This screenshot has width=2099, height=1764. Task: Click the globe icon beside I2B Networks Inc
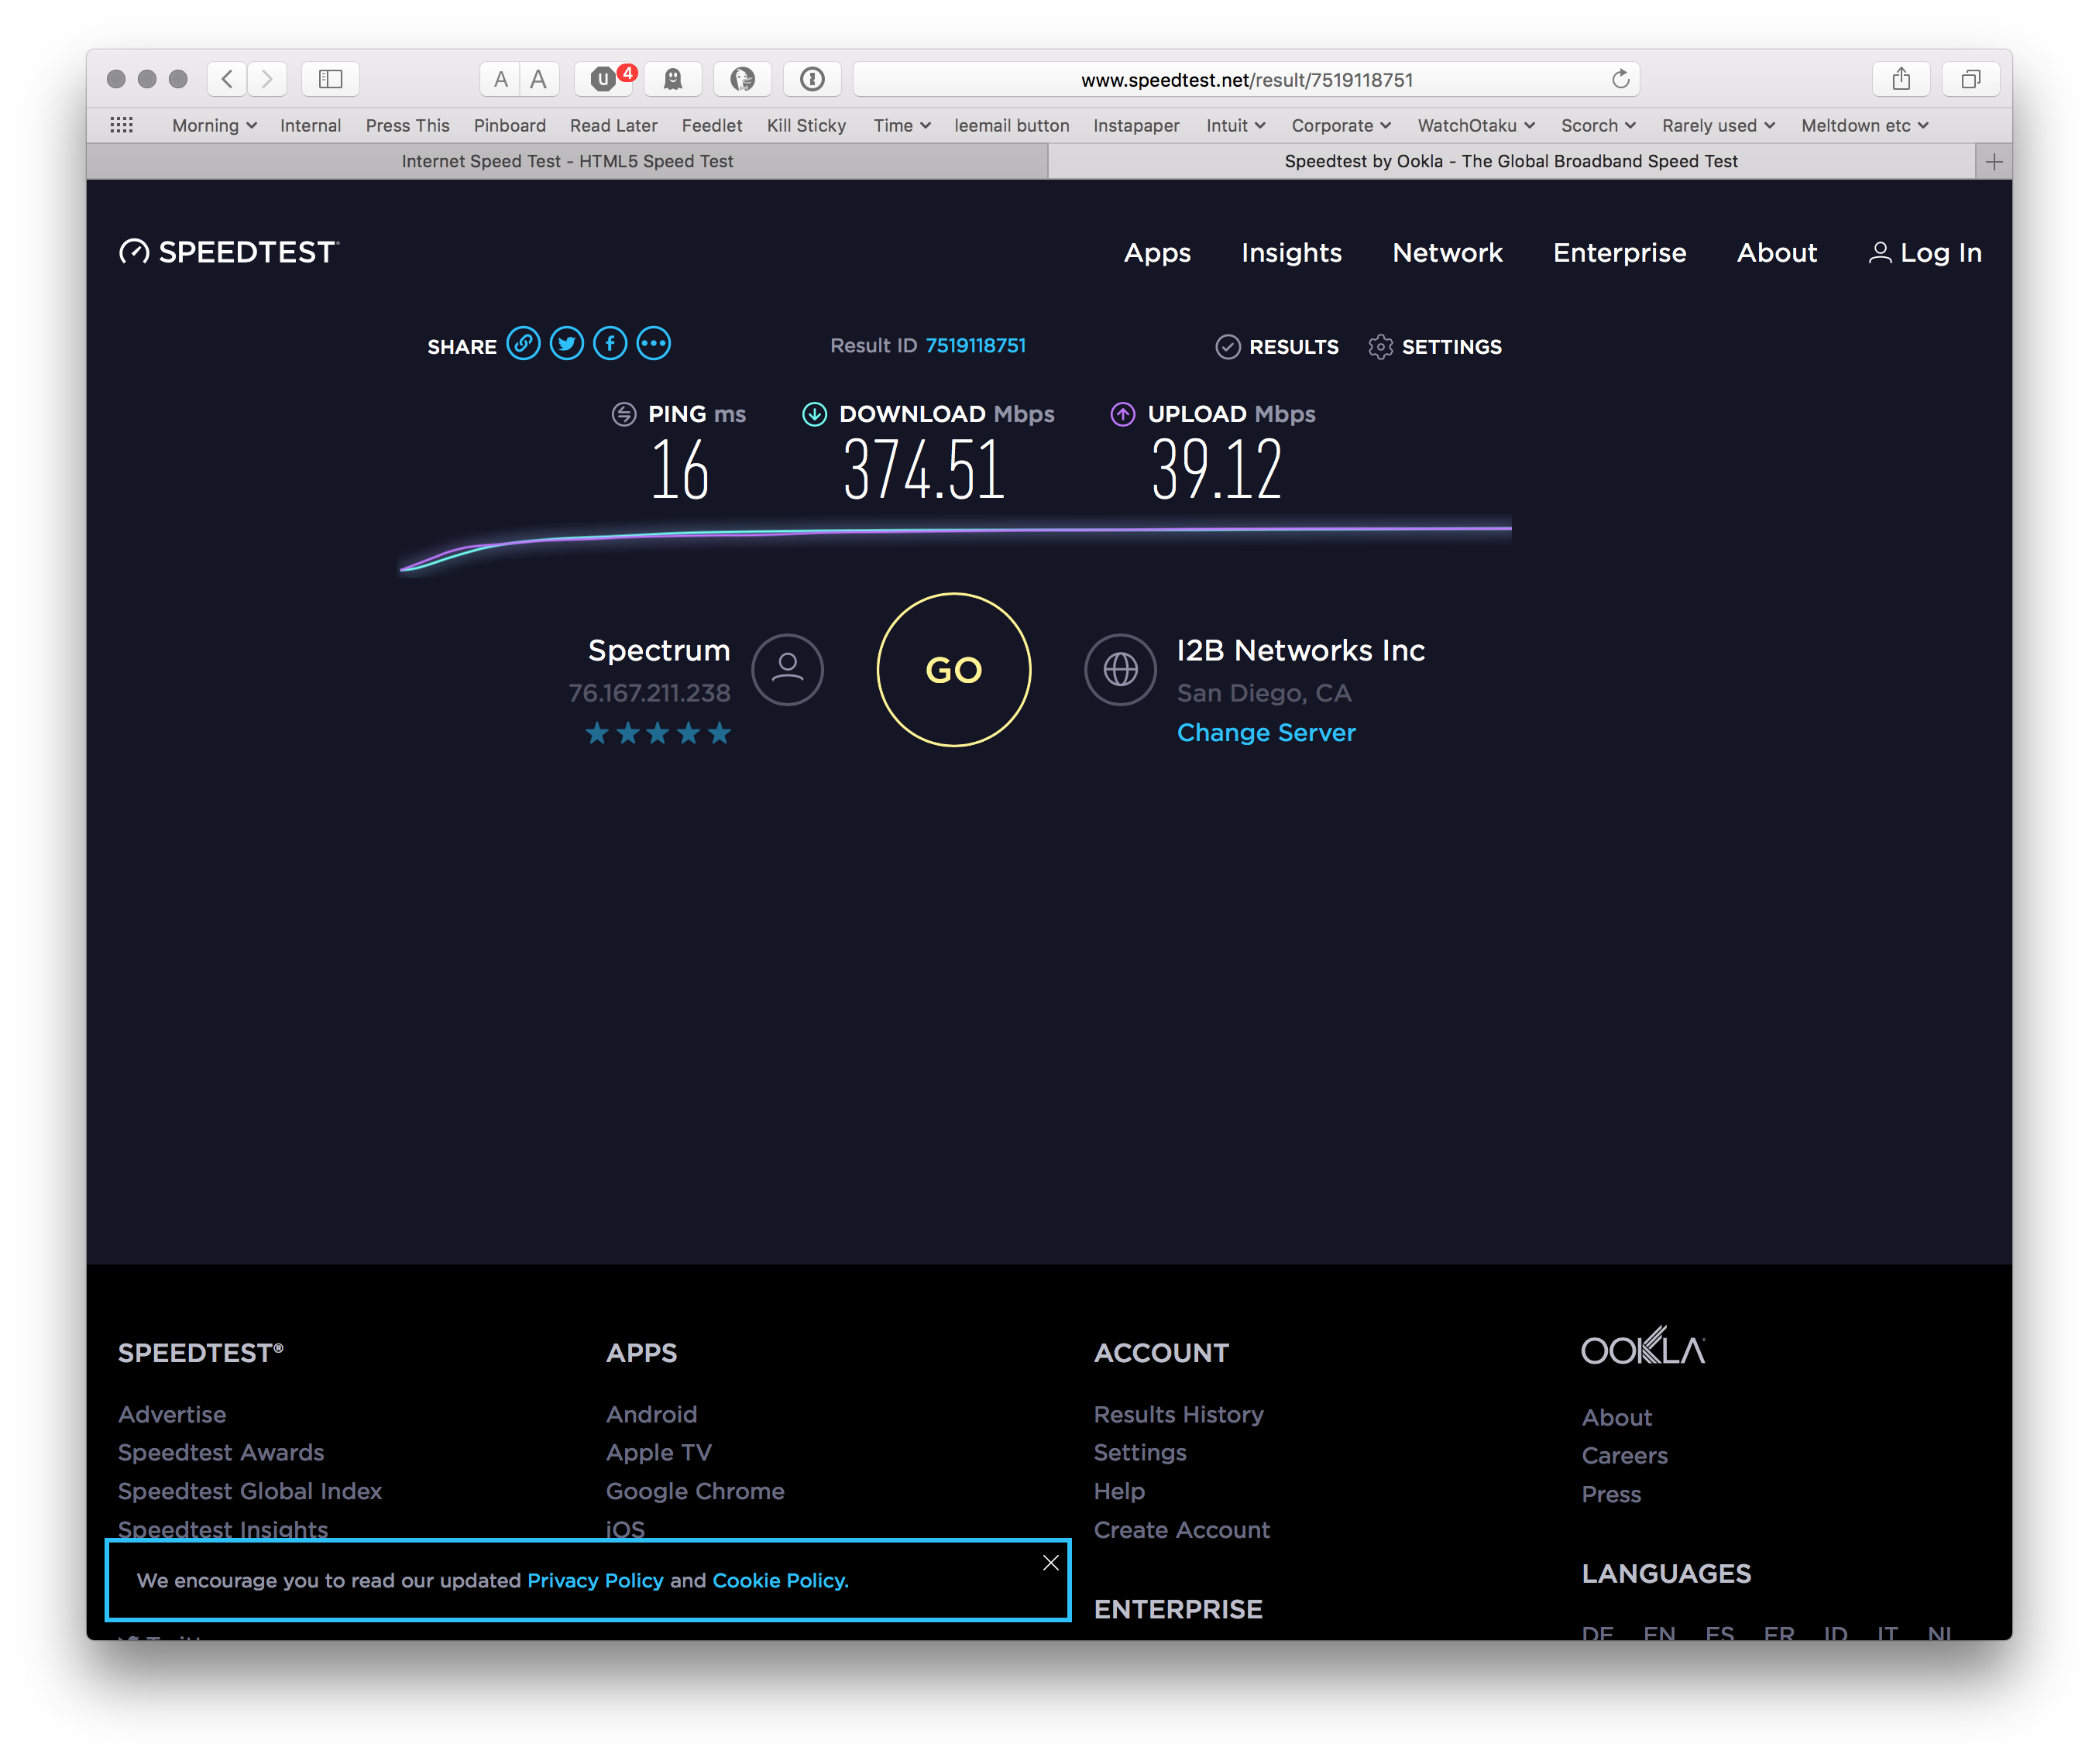pyautogui.click(x=1120, y=671)
